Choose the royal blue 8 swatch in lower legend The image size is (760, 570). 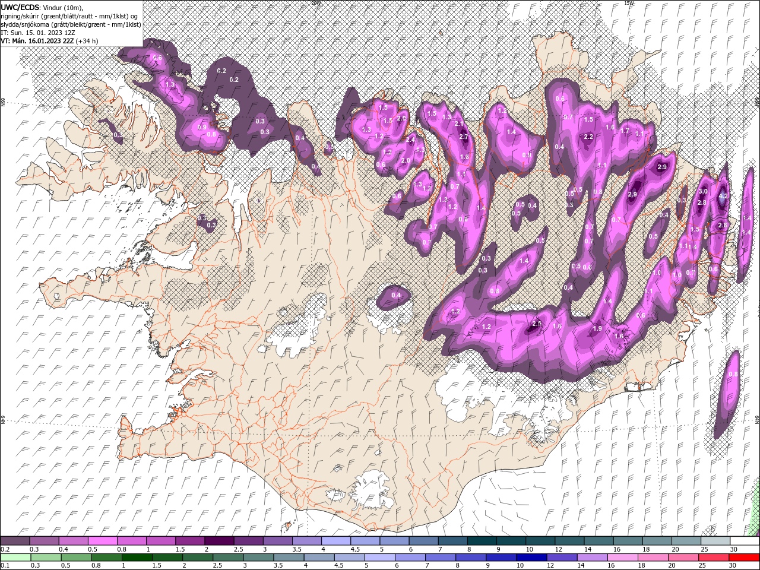(x=470, y=558)
